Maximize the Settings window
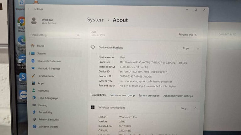 click(196, 10)
